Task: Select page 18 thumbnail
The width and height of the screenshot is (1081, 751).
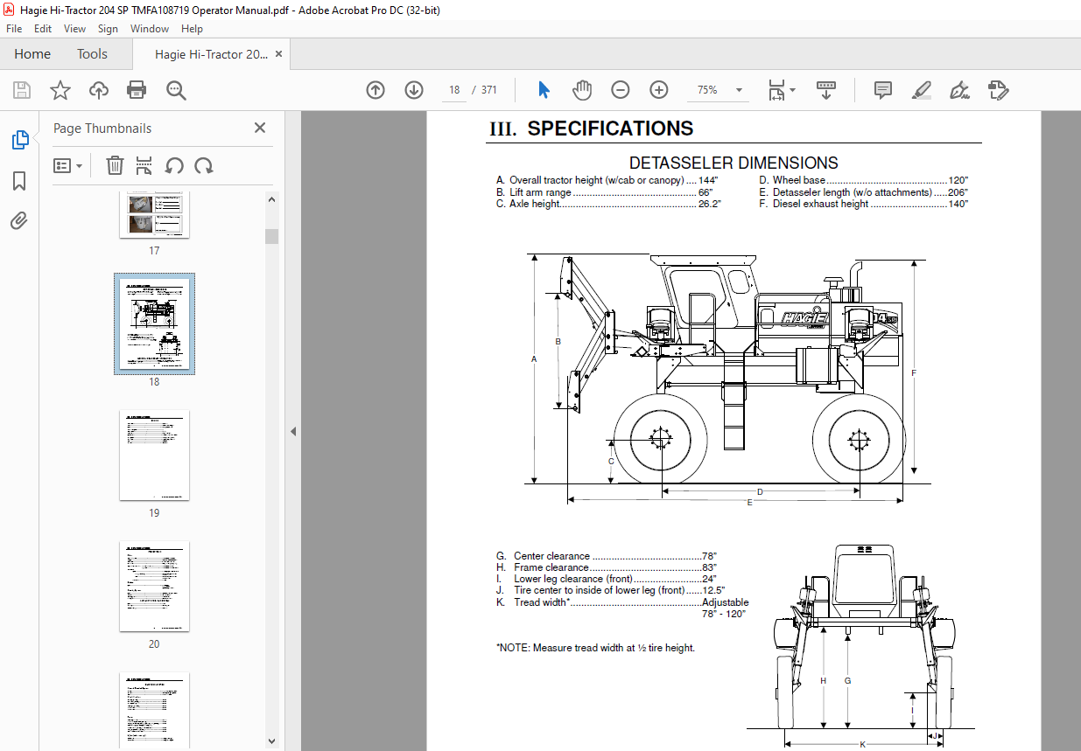Action: (x=154, y=323)
